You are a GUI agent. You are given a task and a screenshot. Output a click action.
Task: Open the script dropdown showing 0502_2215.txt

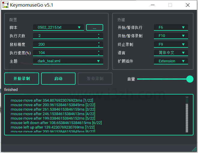click(x=58, y=27)
